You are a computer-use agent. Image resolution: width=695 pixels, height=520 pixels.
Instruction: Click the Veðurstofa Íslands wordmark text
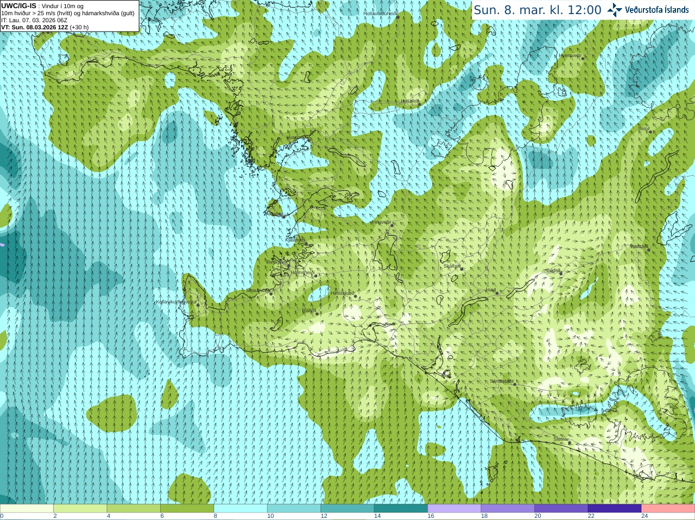656,10
